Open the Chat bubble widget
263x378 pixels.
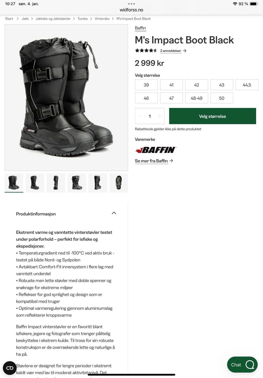pyautogui.click(x=242, y=365)
